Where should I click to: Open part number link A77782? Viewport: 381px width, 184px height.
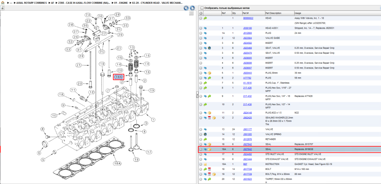pos(247,78)
